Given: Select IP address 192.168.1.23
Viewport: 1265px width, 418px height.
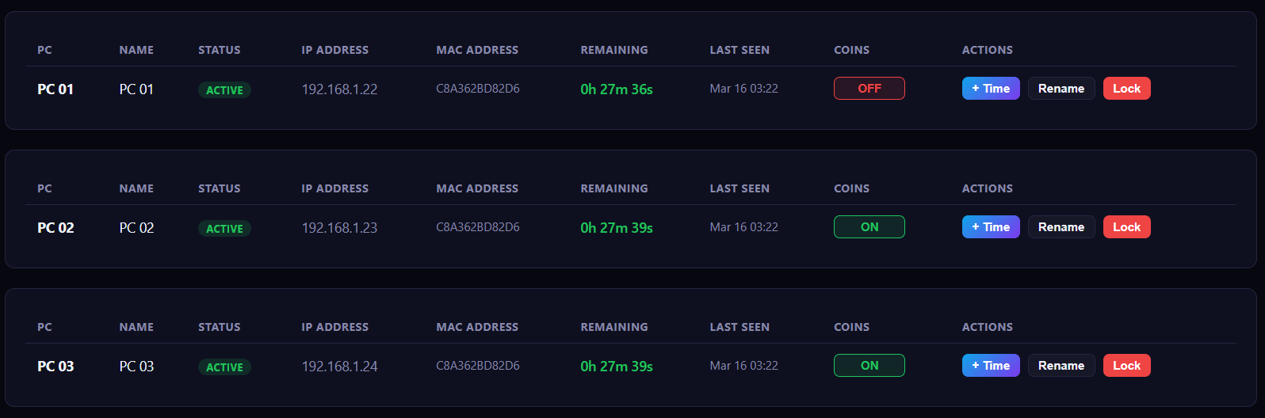Looking at the screenshot, I should click(339, 228).
